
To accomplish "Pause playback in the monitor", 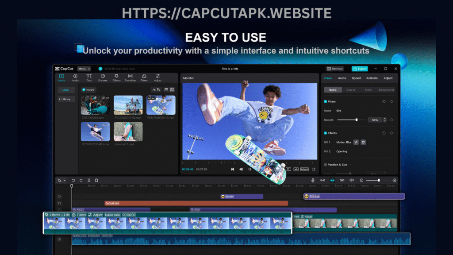I will [x=250, y=169].
